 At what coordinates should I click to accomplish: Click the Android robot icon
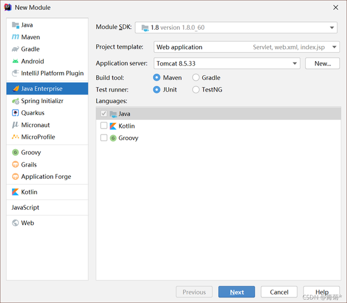(x=15, y=61)
